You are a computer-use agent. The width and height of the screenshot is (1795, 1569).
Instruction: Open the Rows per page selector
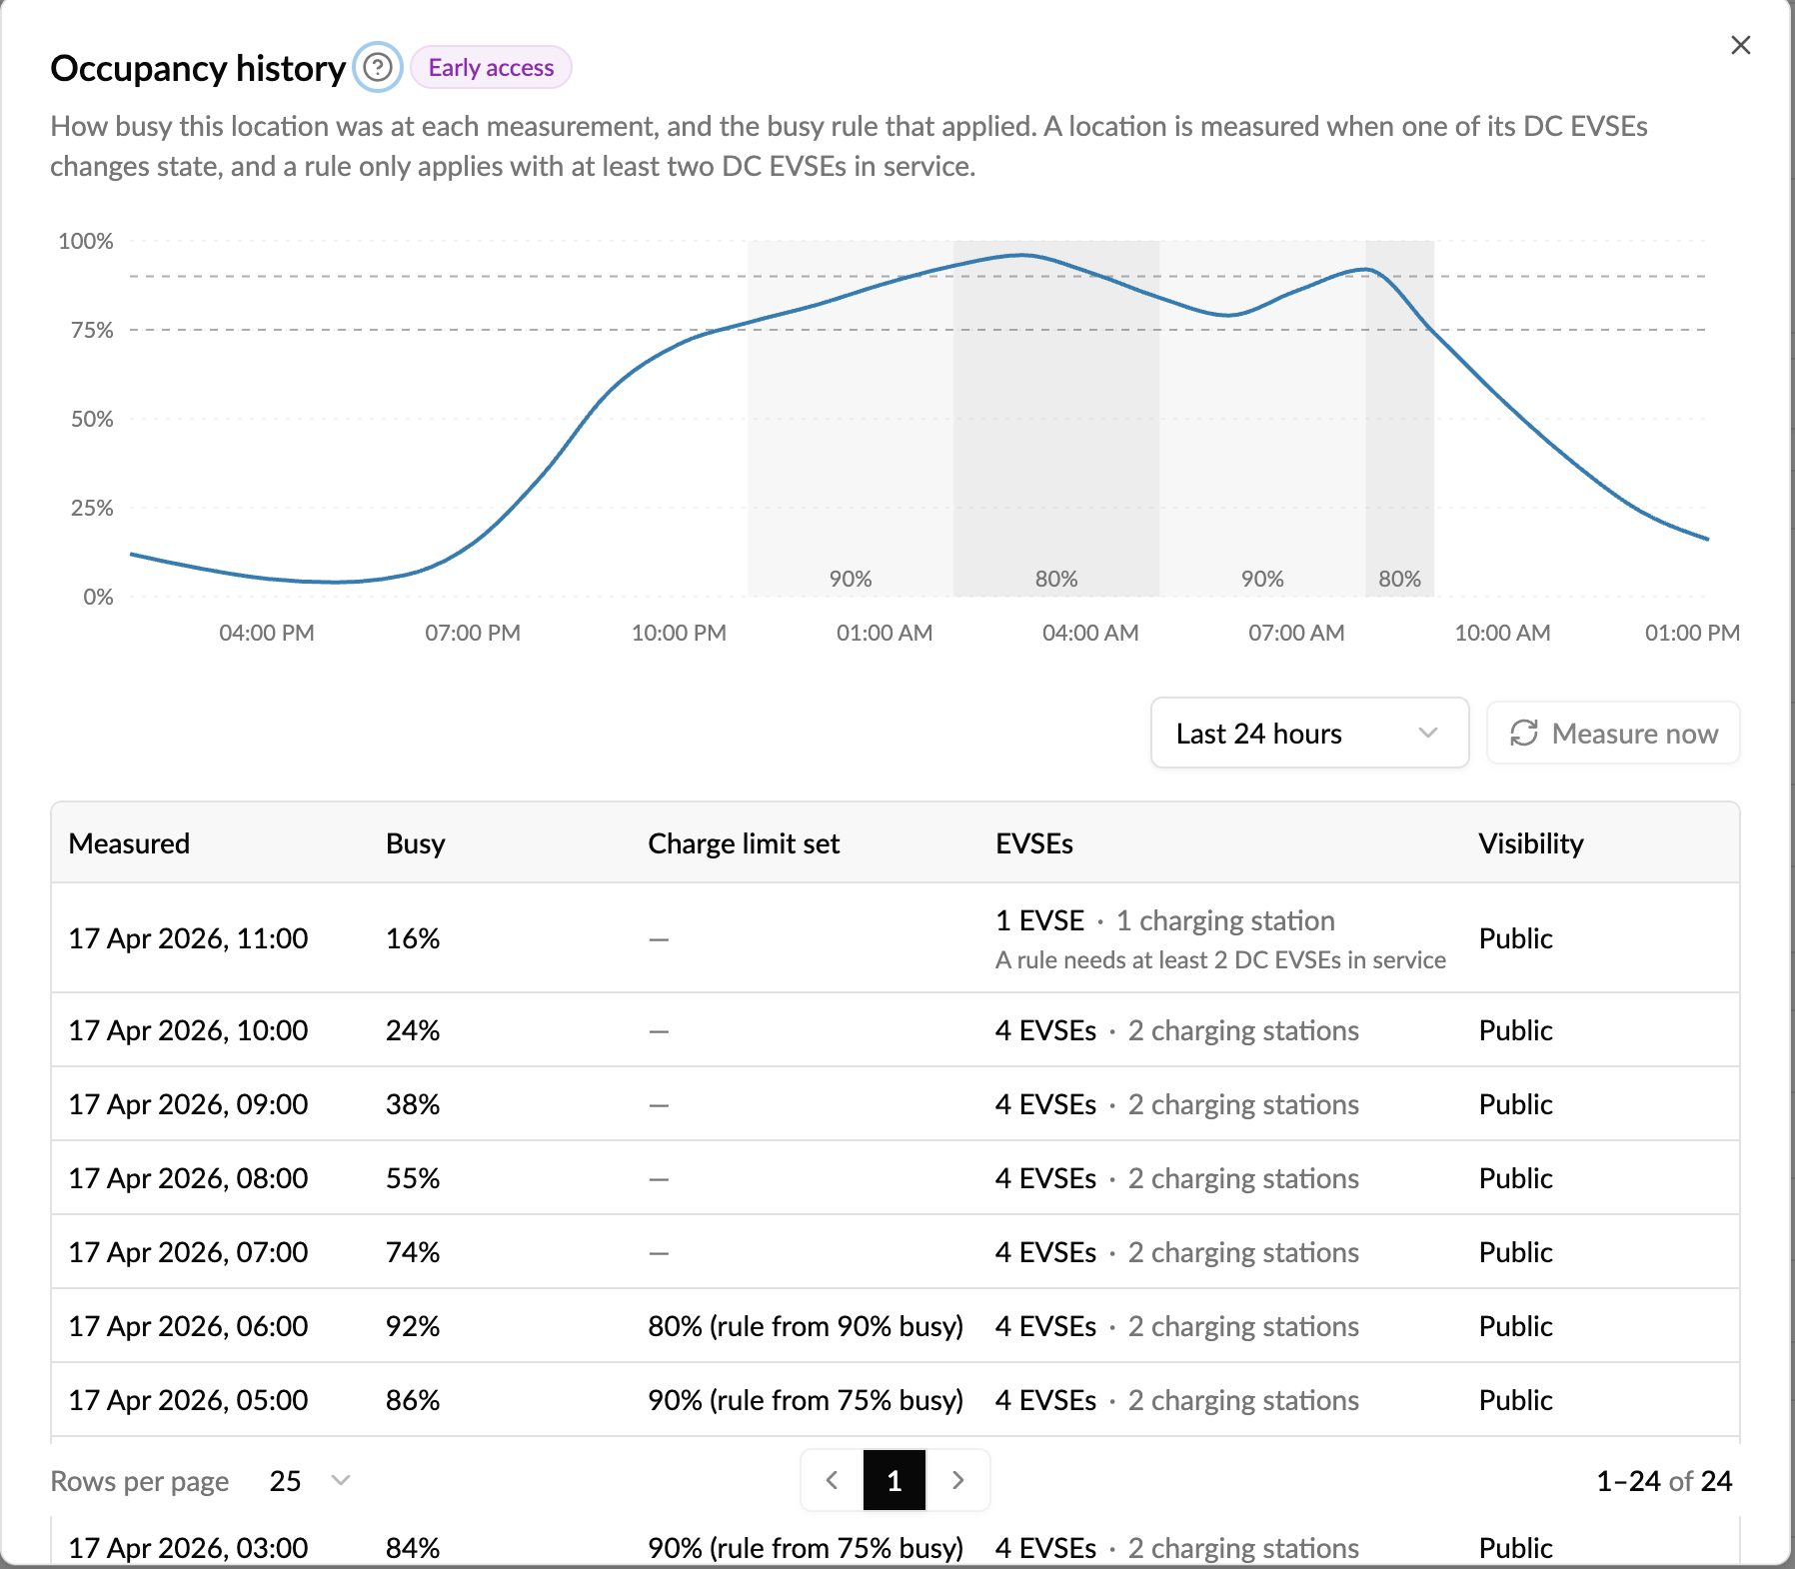click(x=310, y=1480)
